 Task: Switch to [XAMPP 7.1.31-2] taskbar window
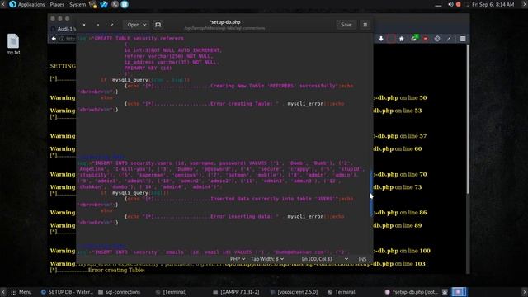coord(236,292)
